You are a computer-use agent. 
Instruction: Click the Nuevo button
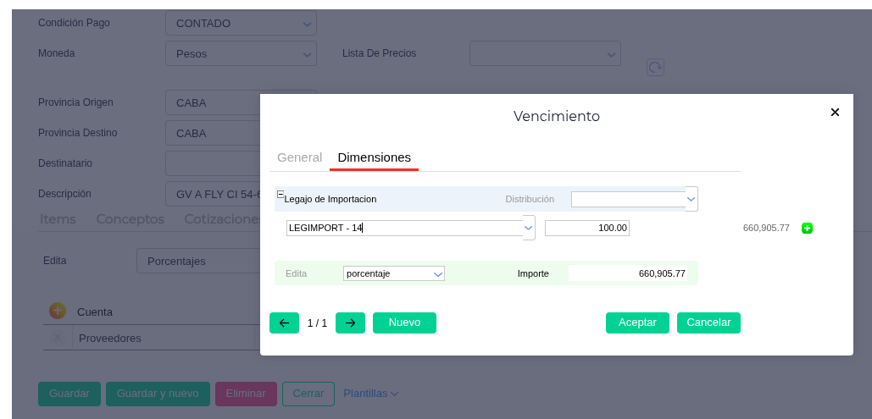(x=404, y=323)
